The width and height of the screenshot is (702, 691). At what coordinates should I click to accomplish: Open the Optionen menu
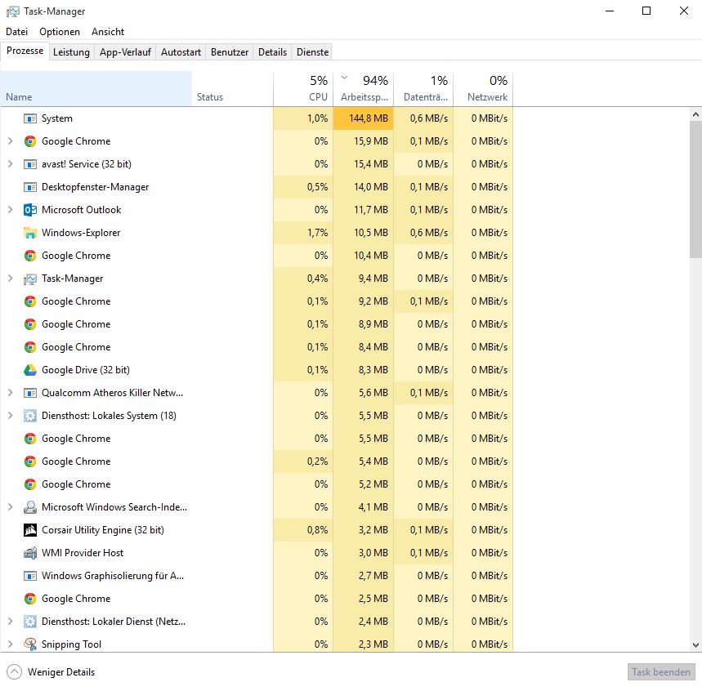coord(60,32)
